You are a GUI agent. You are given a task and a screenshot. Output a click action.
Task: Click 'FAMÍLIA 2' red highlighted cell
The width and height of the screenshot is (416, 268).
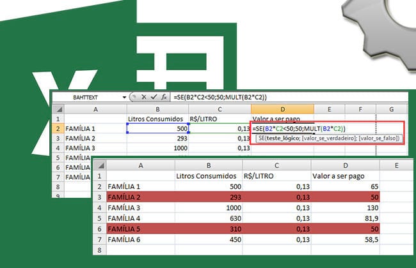(x=141, y=197)
